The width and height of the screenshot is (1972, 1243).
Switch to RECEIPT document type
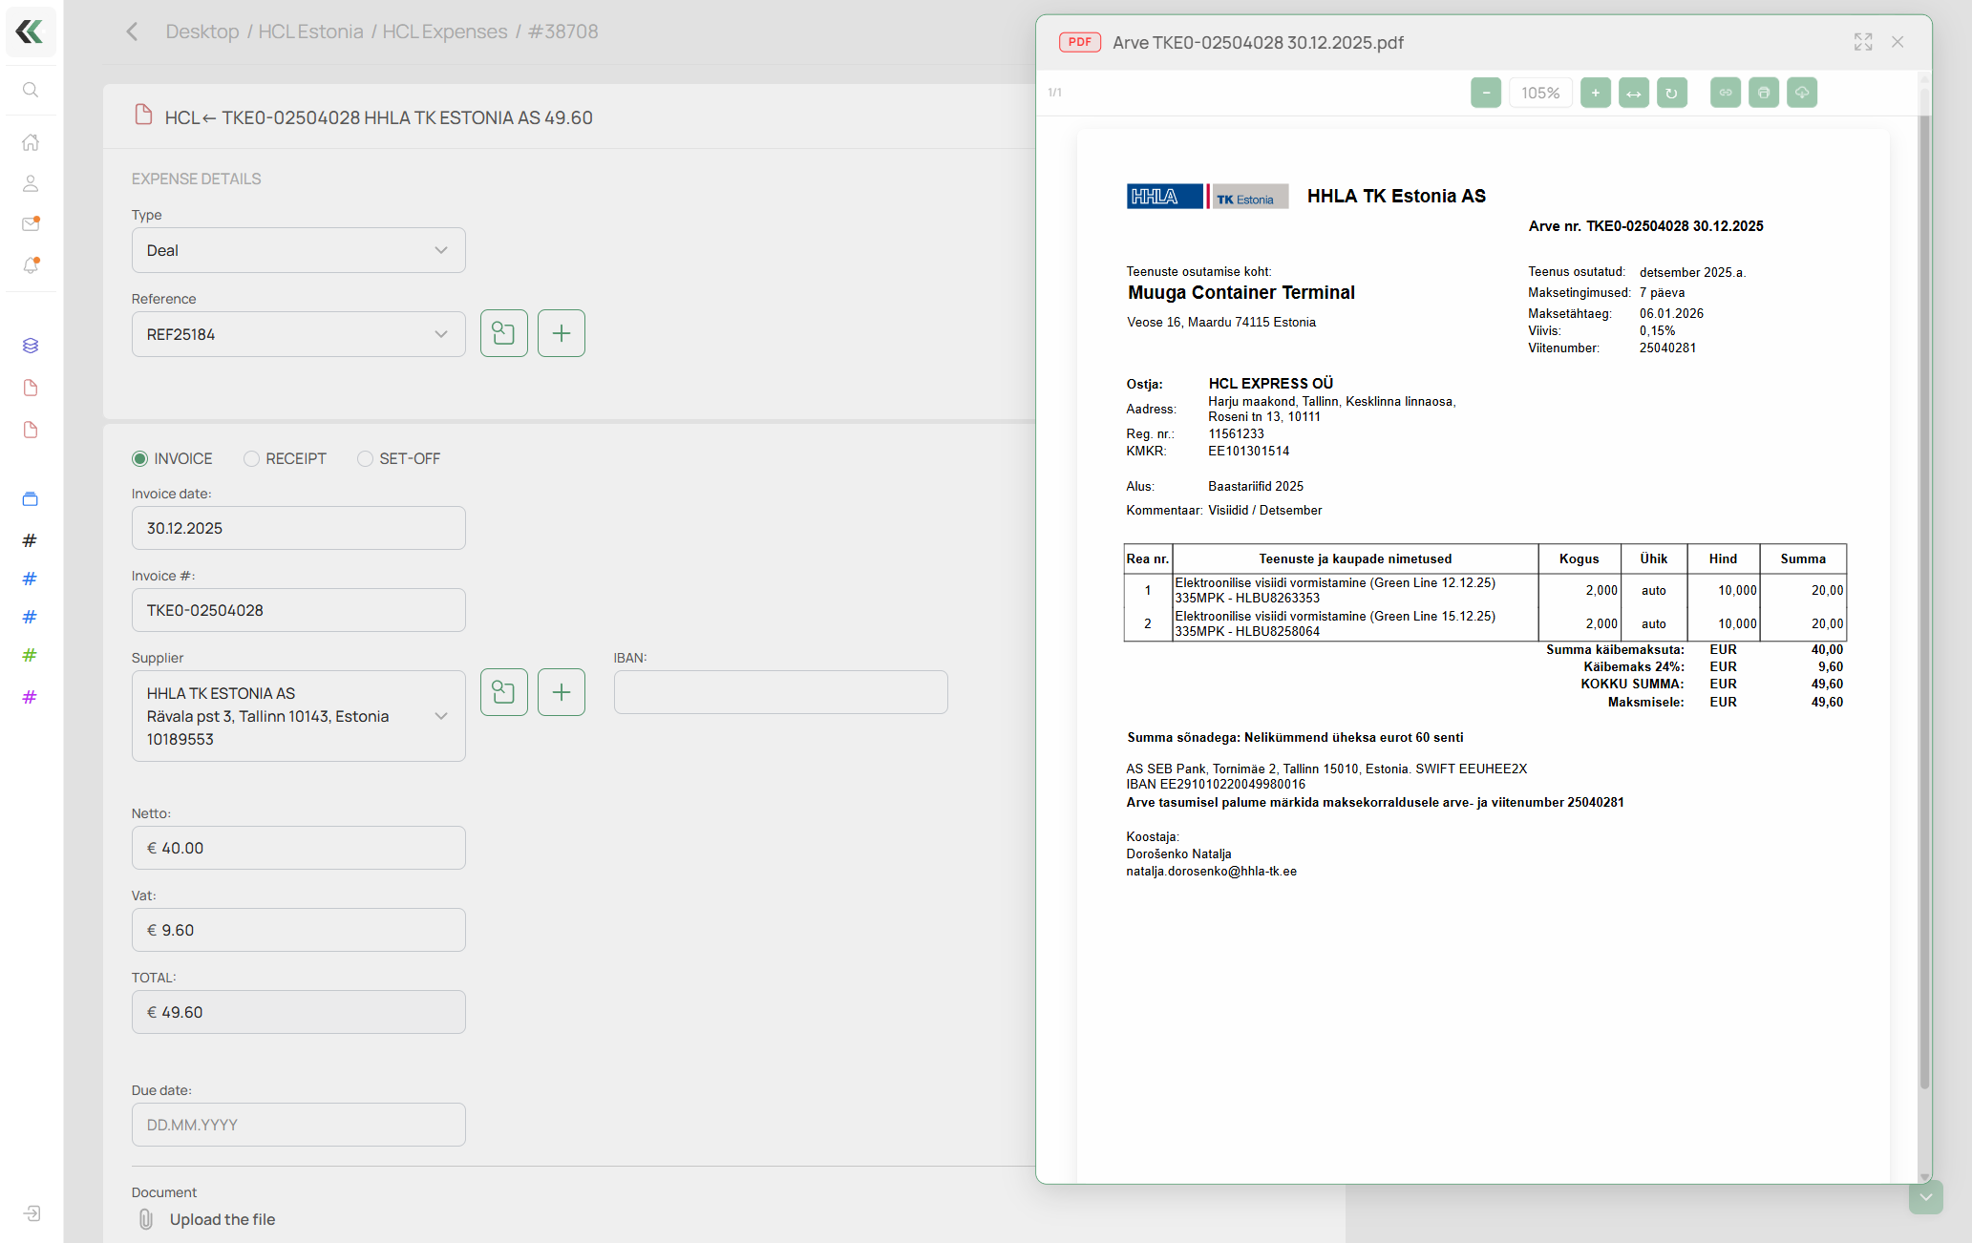[x=250, y=458]
